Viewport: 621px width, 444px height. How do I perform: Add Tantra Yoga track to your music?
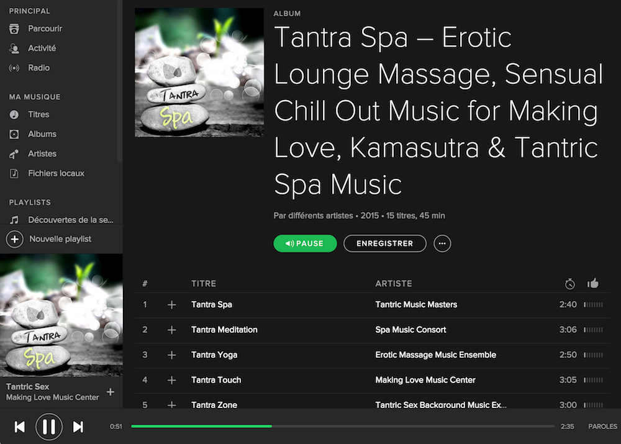171,355
